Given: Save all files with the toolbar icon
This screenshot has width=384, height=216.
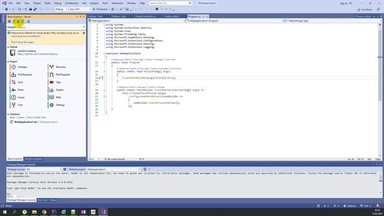Looking at the screenshot, I should pos(35,10).
